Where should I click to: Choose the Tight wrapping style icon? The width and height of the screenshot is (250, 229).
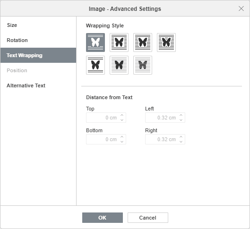coord(143,42)
